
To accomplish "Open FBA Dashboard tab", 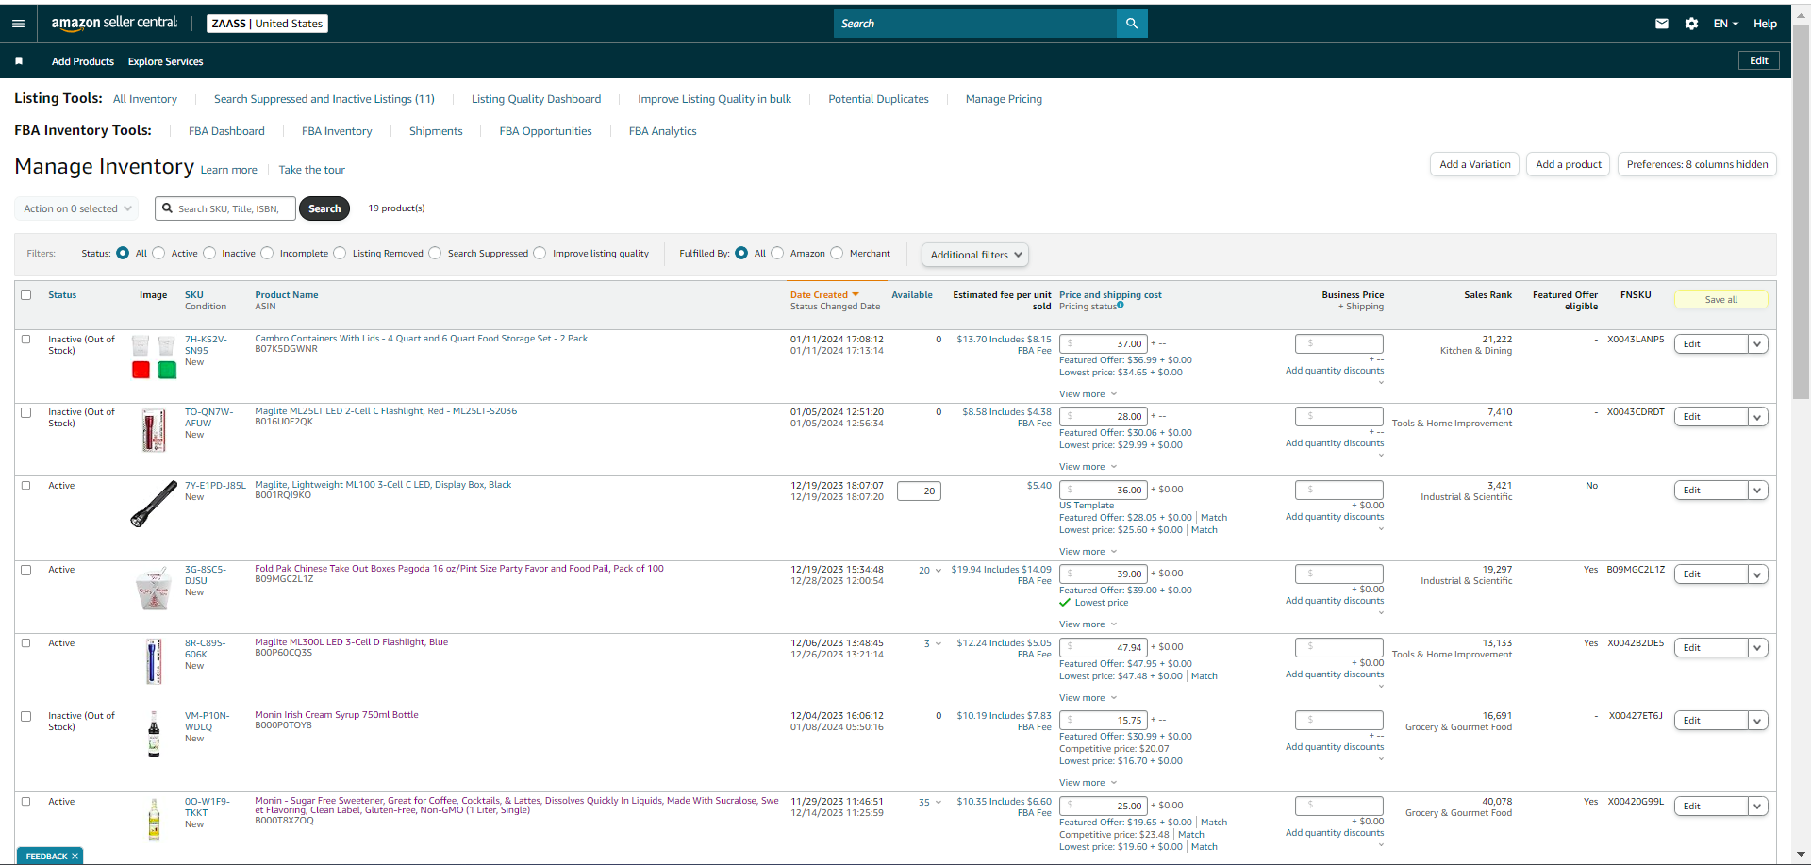I will [226, 131].
